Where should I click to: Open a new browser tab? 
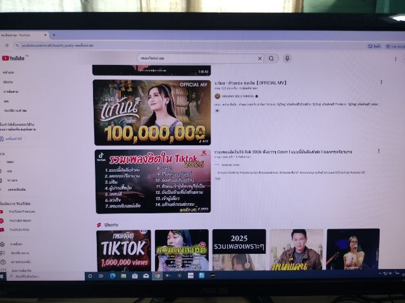54,35
